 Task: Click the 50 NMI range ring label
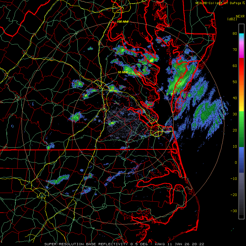(x=123, y=72)
